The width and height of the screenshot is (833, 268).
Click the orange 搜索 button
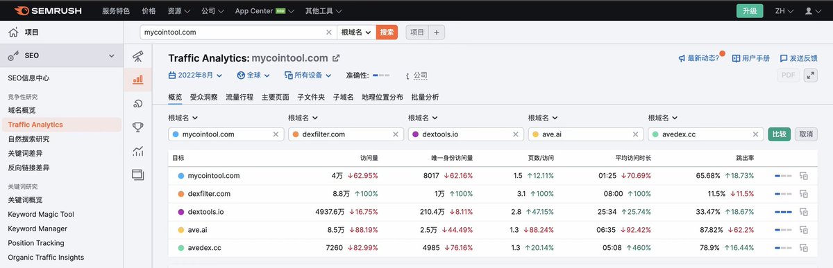(x=387, y=32)
